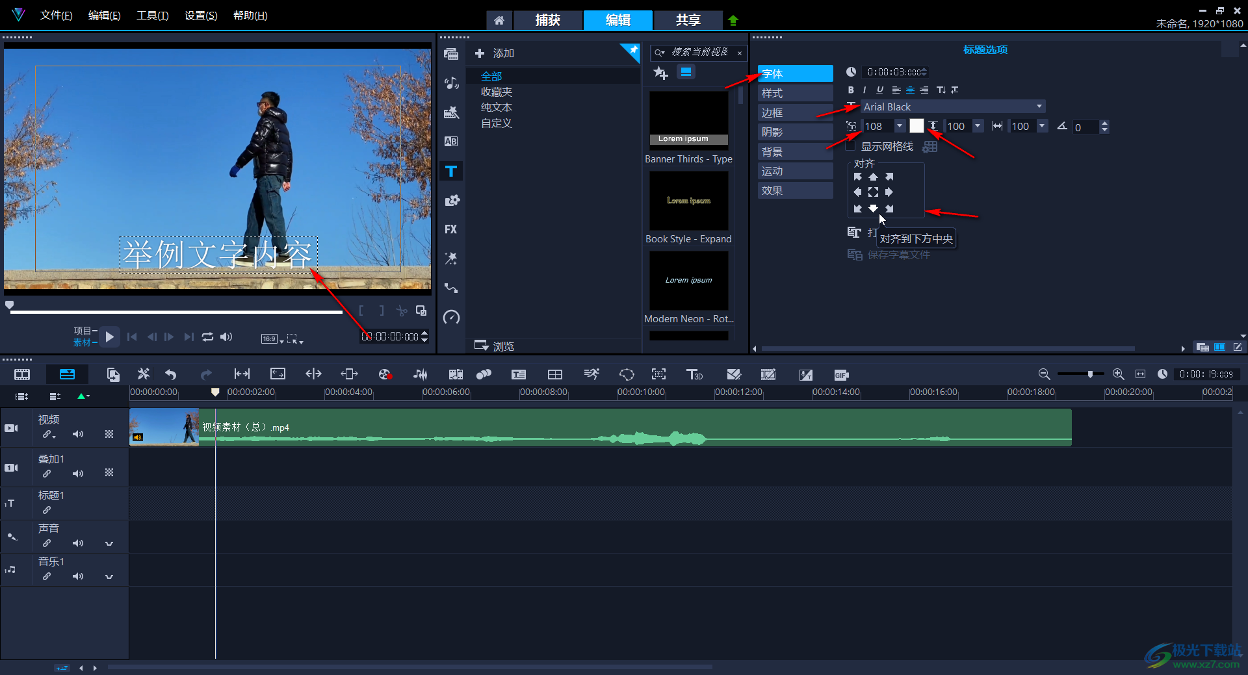Image resolution: width=1248 pixels, height=675 pixels.
Task: Select the Plain Text category
Action: pos(497,107)
